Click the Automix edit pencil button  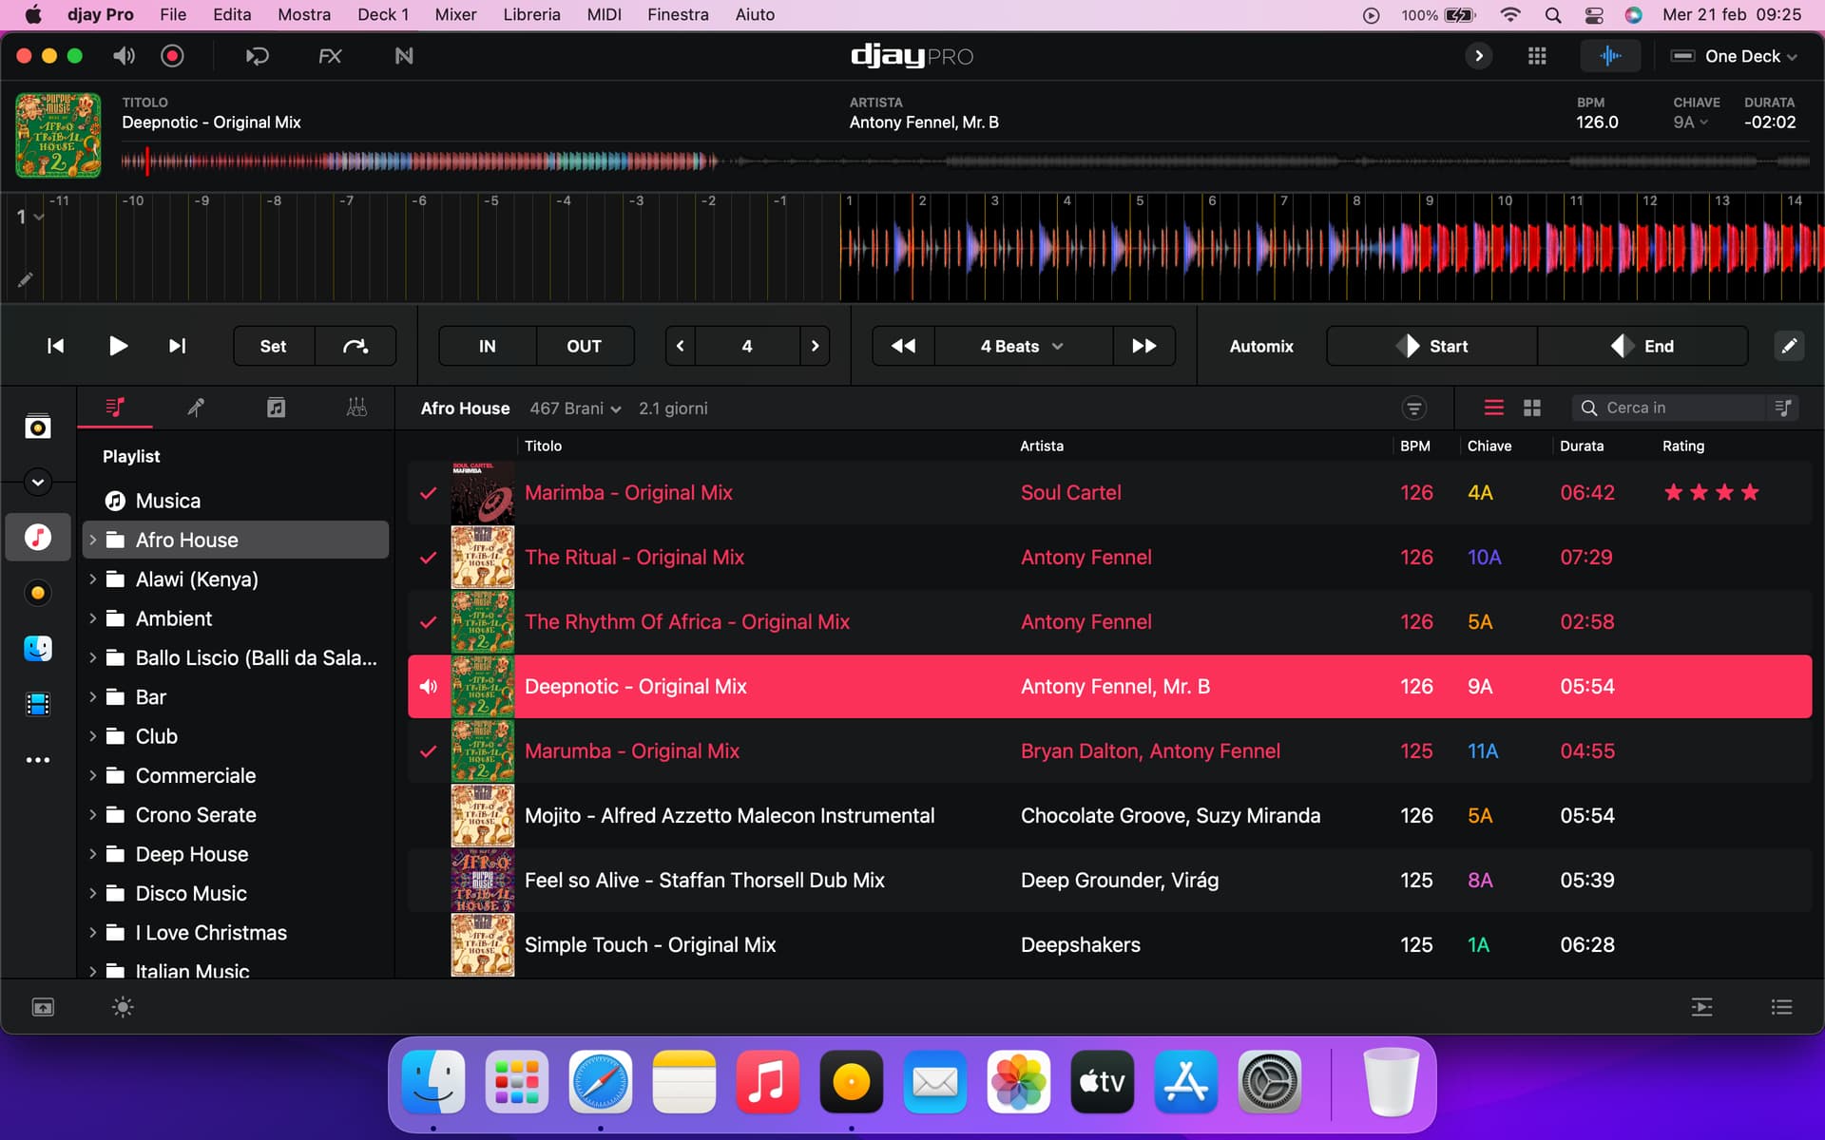pos(1789,346)
